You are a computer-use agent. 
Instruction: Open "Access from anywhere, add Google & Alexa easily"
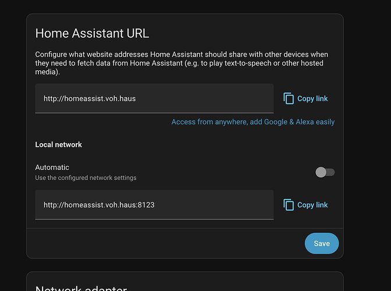point(253,122)
